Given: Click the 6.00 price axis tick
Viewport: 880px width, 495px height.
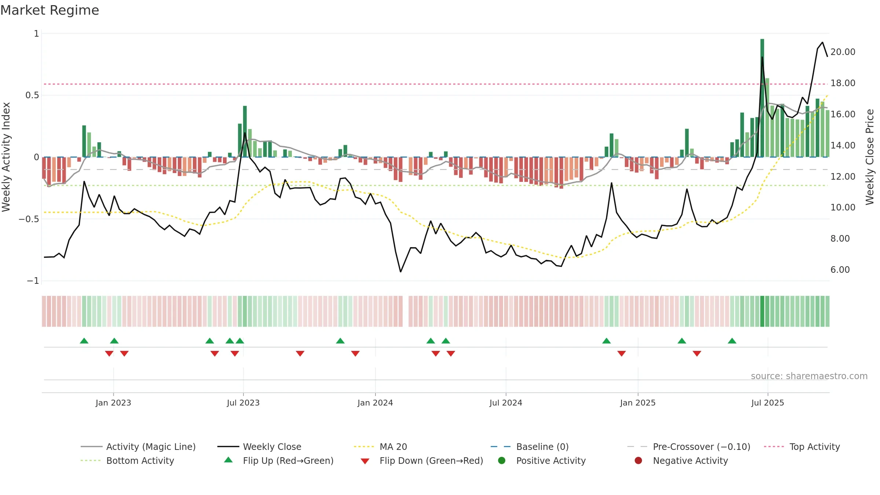Looking at the screenshot, I should 840,270.
